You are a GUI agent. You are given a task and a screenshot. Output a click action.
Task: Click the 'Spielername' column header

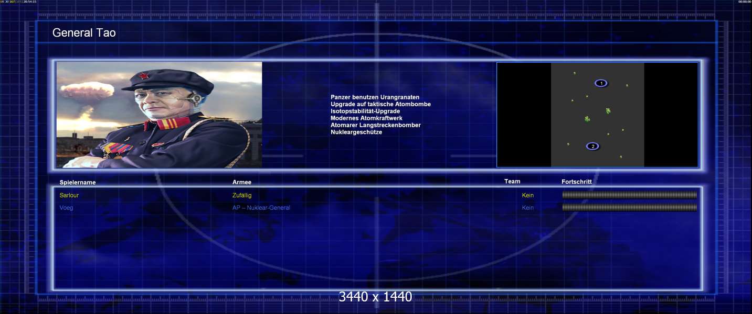(x=78, y=183)
